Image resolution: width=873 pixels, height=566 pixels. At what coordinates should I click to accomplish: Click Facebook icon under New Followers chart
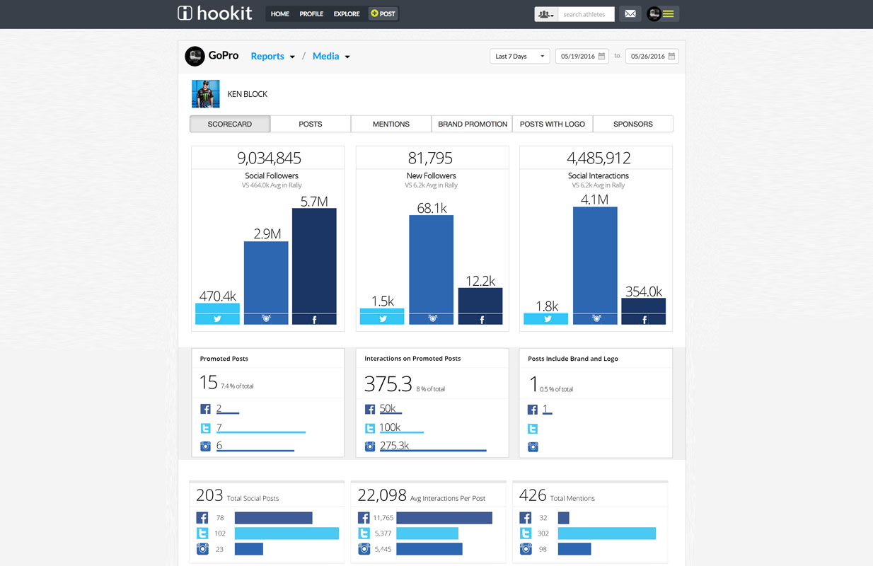481,319
